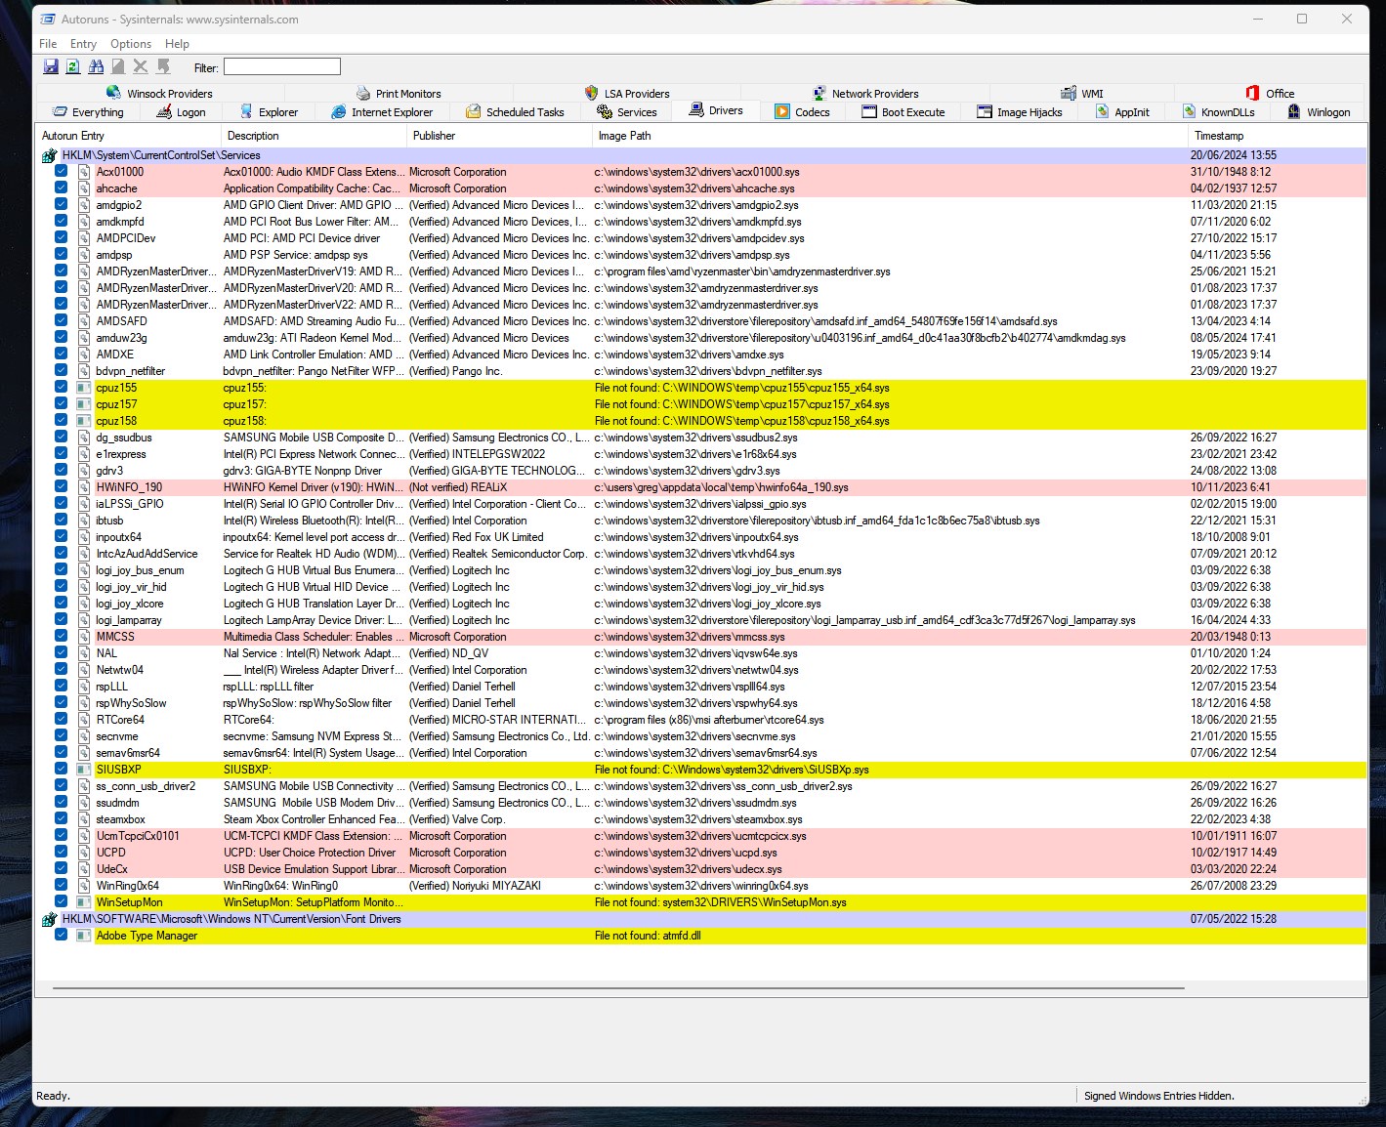1386x1127 pixels.
Task: Toggle the AMDSAFD entry checkbox
Action: (61, 321)
